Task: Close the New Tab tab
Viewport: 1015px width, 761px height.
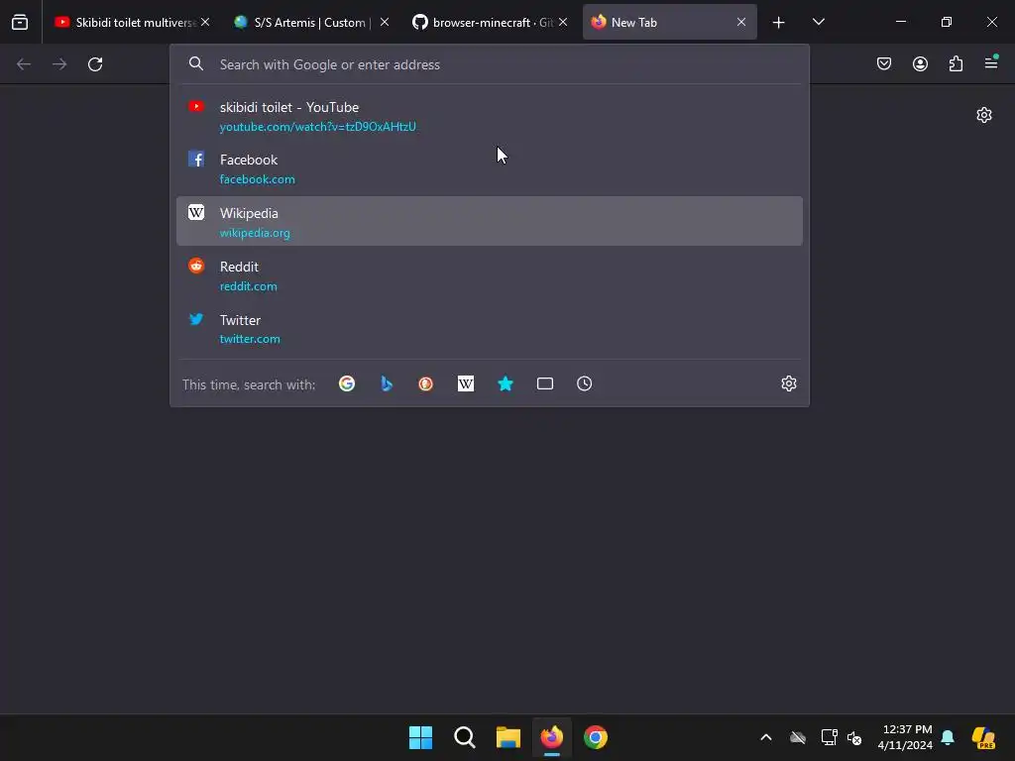Action: (741, 22)
